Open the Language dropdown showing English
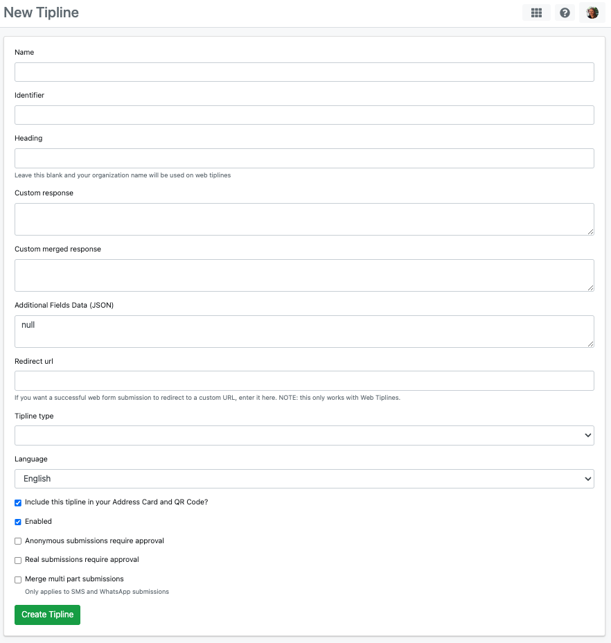The height and width of the screenshot is (643, 611). (304, 479)
